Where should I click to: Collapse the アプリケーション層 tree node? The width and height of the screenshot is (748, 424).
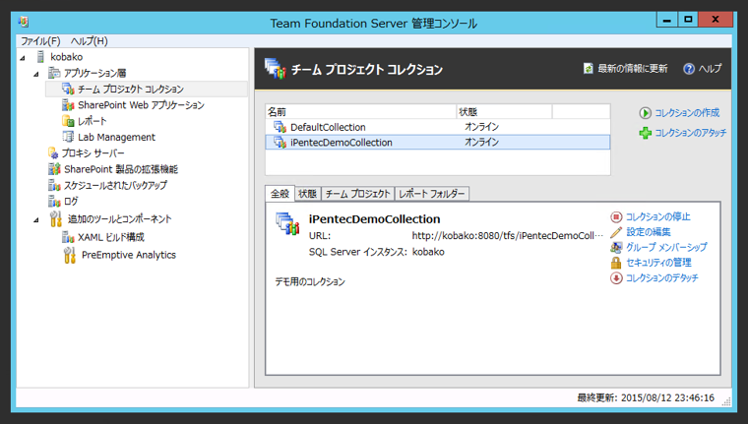[35, 75]
